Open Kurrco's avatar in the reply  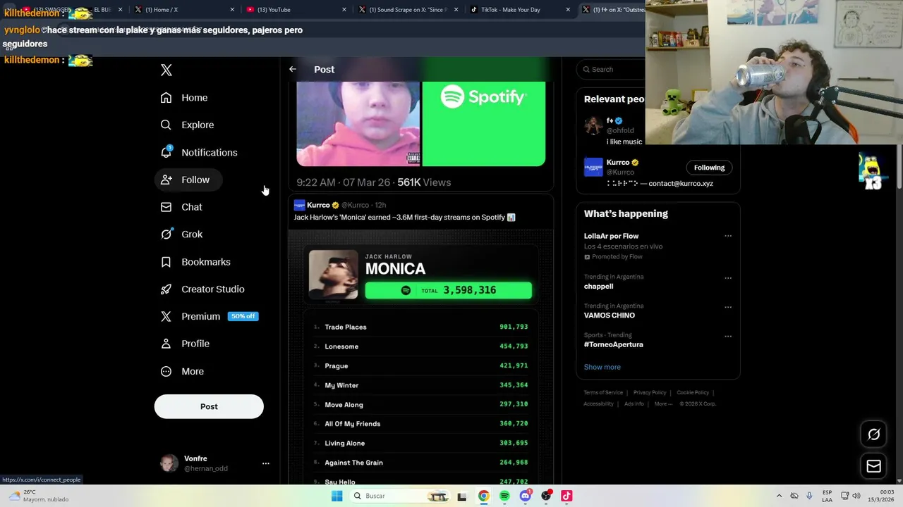[299, 205]
